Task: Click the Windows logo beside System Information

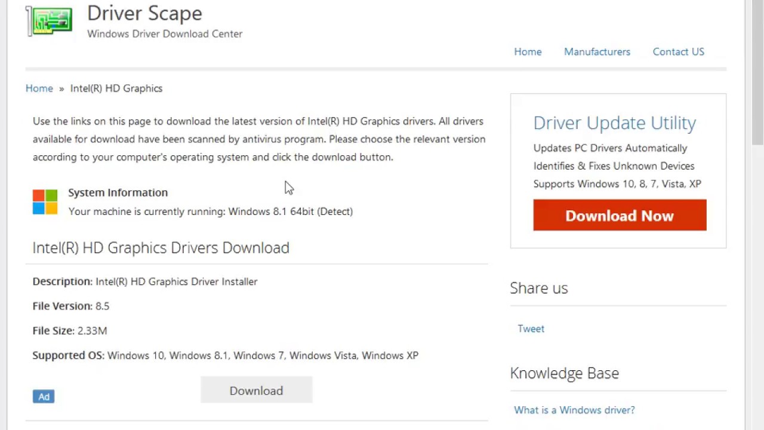Action: [x=45, y=202]
